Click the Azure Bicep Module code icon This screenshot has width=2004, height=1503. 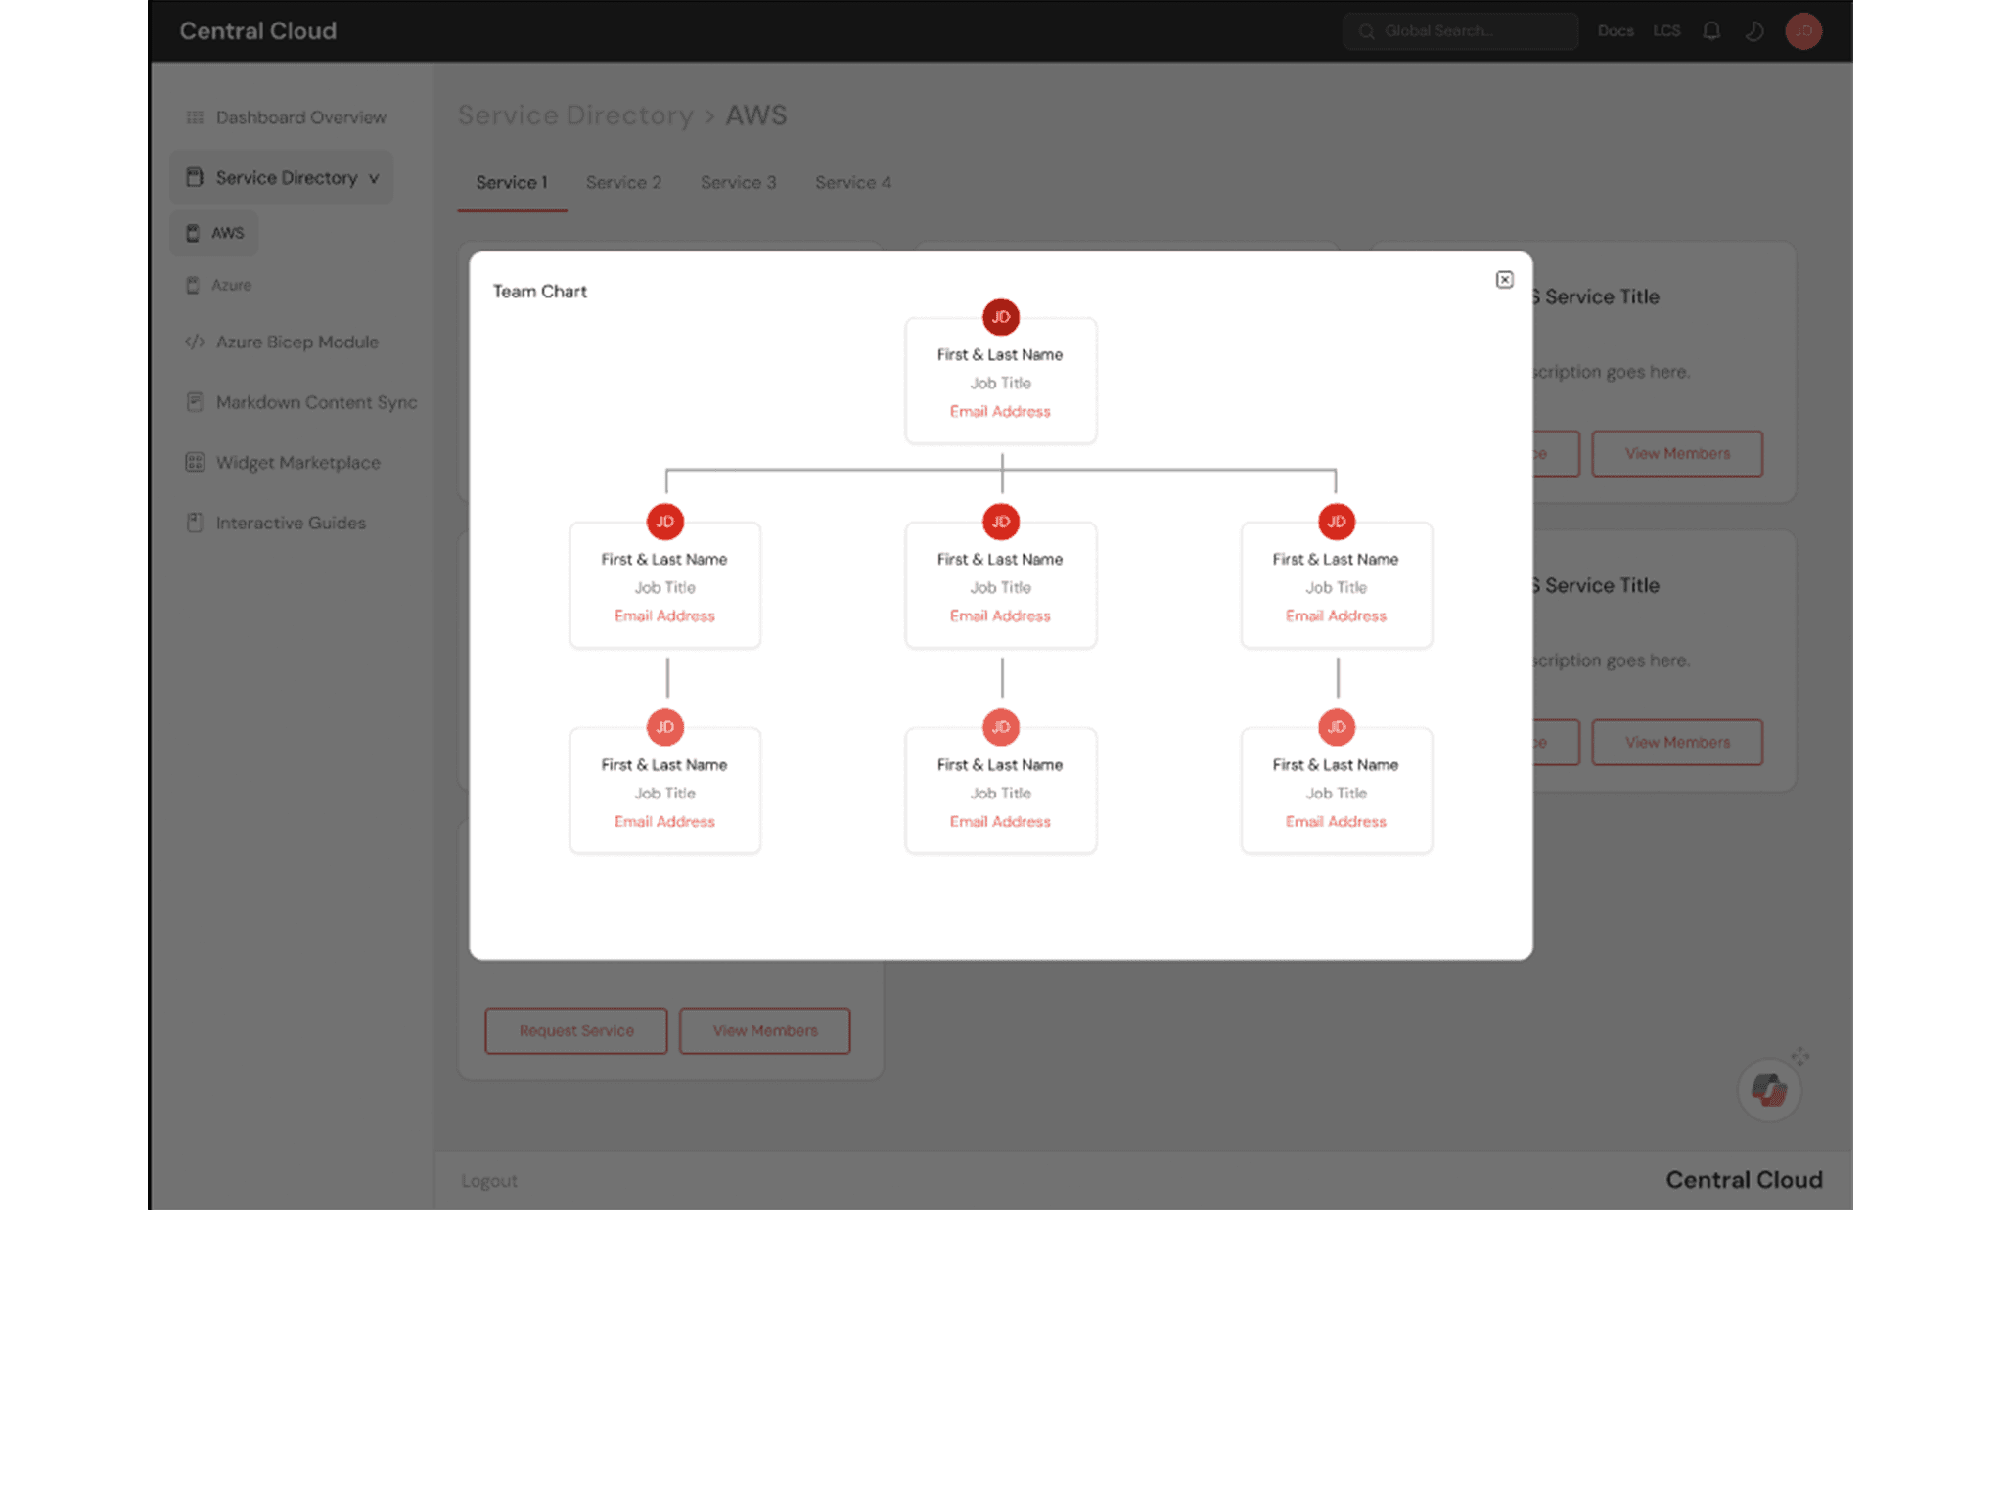pos(195,342)
